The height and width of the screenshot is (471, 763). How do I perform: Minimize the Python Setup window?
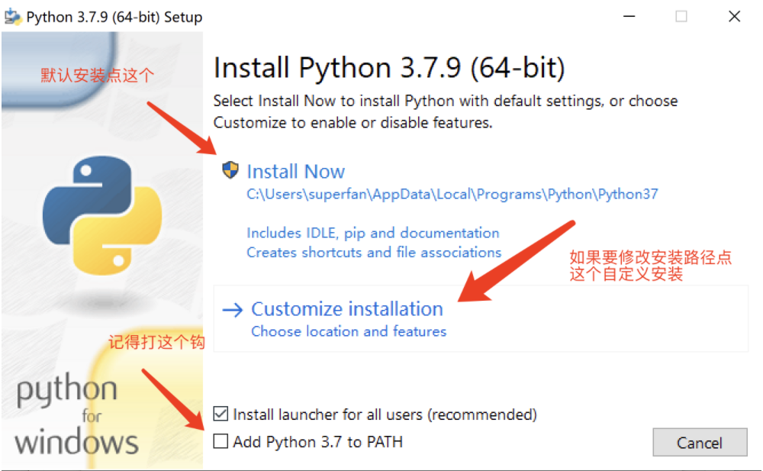[x=628, y=16]
